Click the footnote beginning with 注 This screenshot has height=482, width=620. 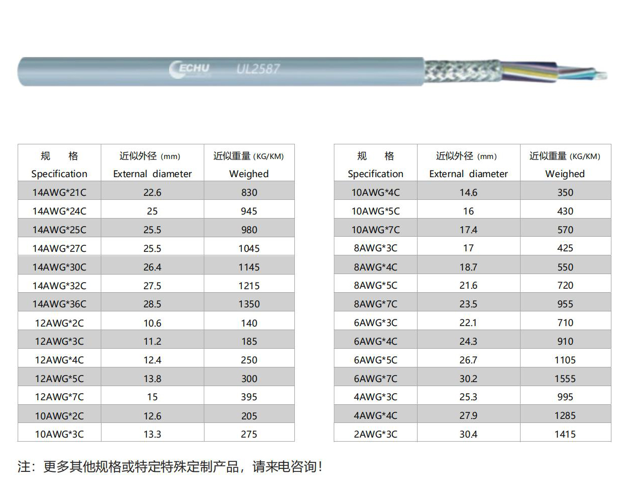pos(170,466)
